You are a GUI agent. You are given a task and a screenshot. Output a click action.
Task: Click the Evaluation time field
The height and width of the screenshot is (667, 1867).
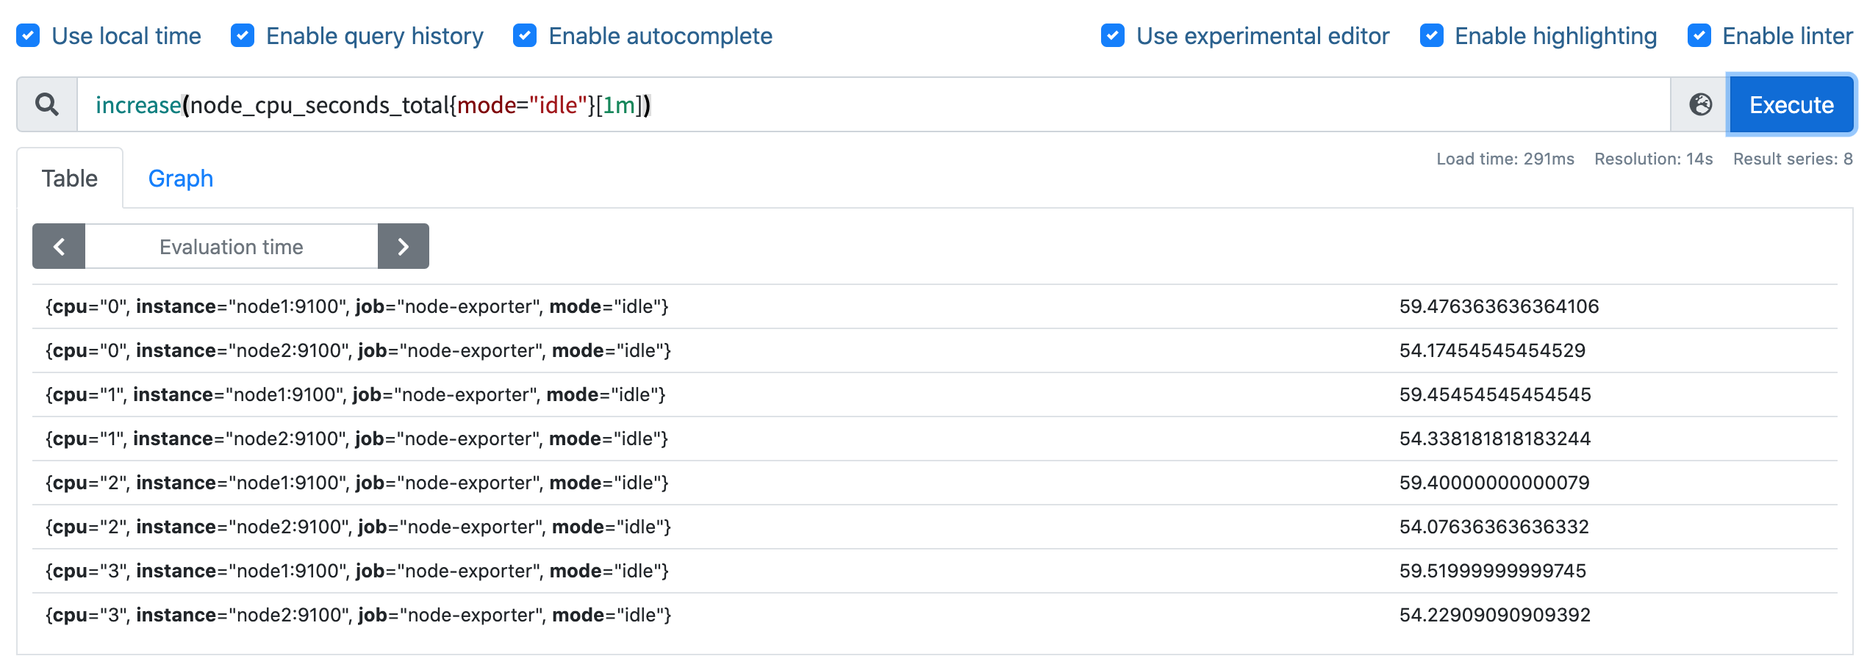[x=230, y=246]
